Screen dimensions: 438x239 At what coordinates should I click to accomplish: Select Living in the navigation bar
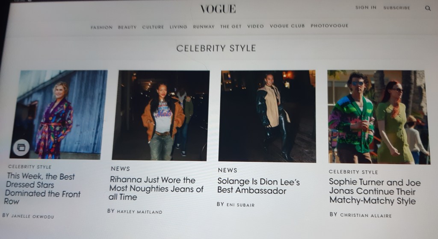click(x=178, y=27)
